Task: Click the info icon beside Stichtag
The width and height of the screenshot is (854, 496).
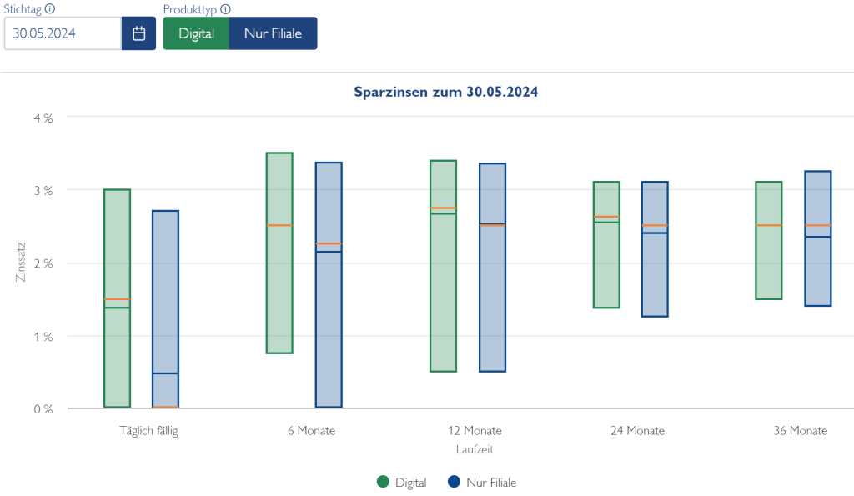Action: [50, 9]
